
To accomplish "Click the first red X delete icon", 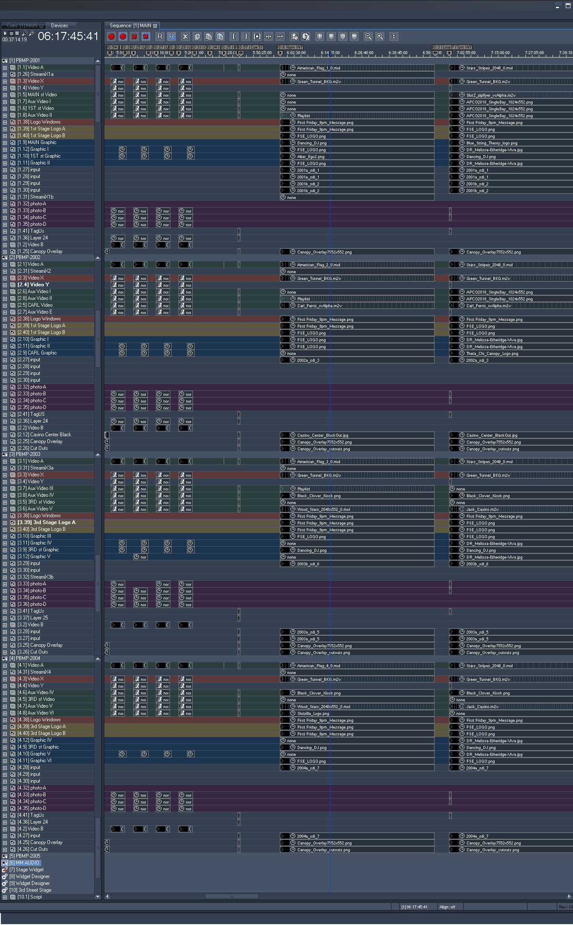I will pos(134,37).
